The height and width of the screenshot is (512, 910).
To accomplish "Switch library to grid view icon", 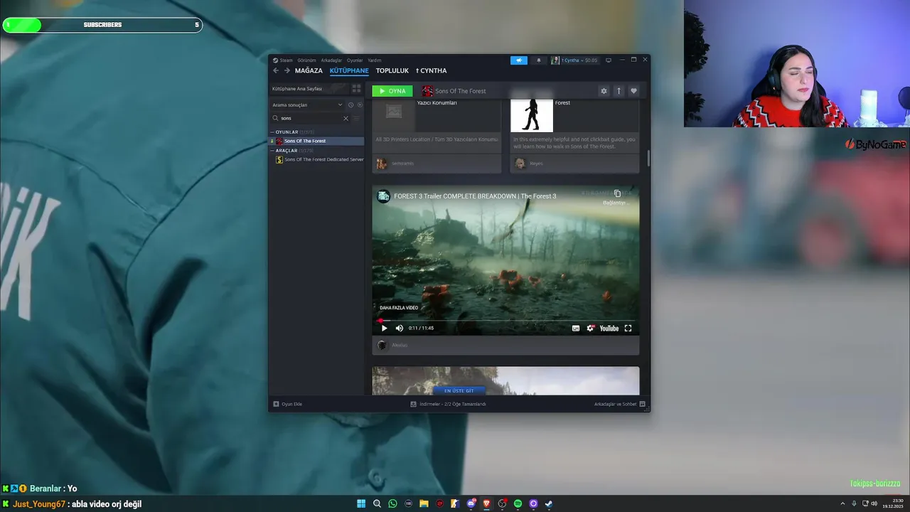I will (356, 89).
